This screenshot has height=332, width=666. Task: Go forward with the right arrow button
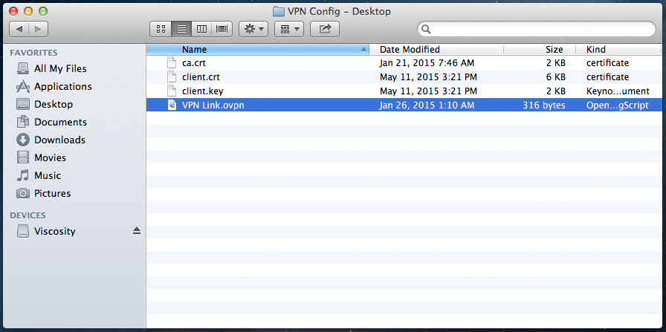pyautogui.click(x=39, y=29)
